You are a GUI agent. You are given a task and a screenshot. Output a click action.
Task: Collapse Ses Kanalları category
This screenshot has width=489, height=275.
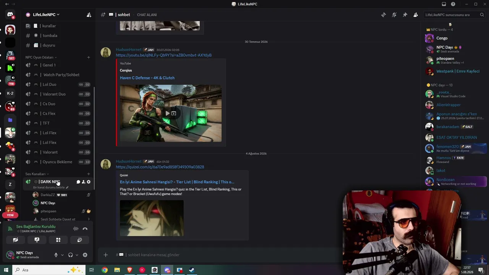37,174
